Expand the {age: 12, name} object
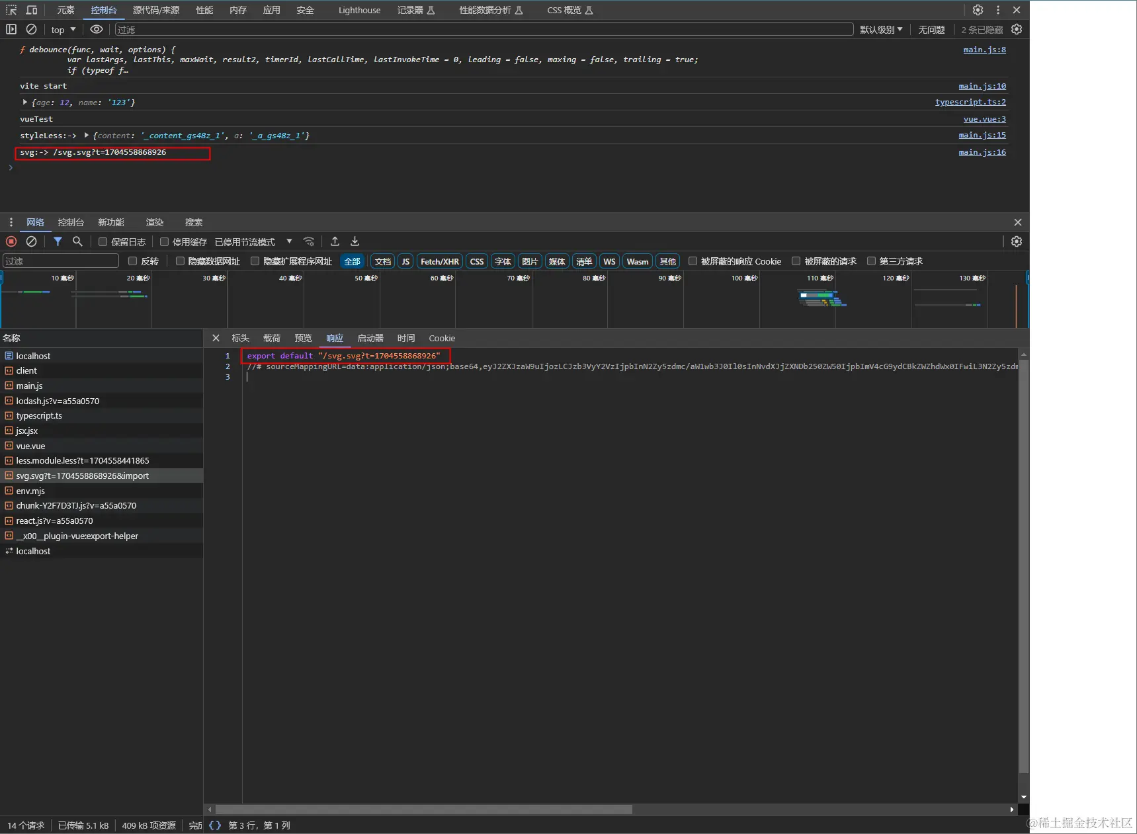The height and width of the screenshot is (834, 1137). (x=25, y=103)
